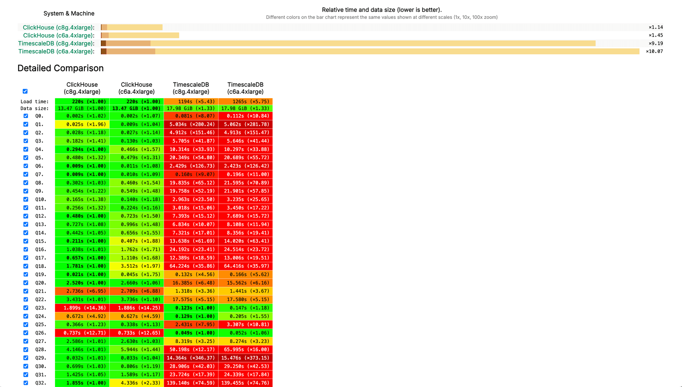Disable the Q15 checkbox
This screenshot has height=387, width=682.
pyautogui.click(x=26, y=241)
